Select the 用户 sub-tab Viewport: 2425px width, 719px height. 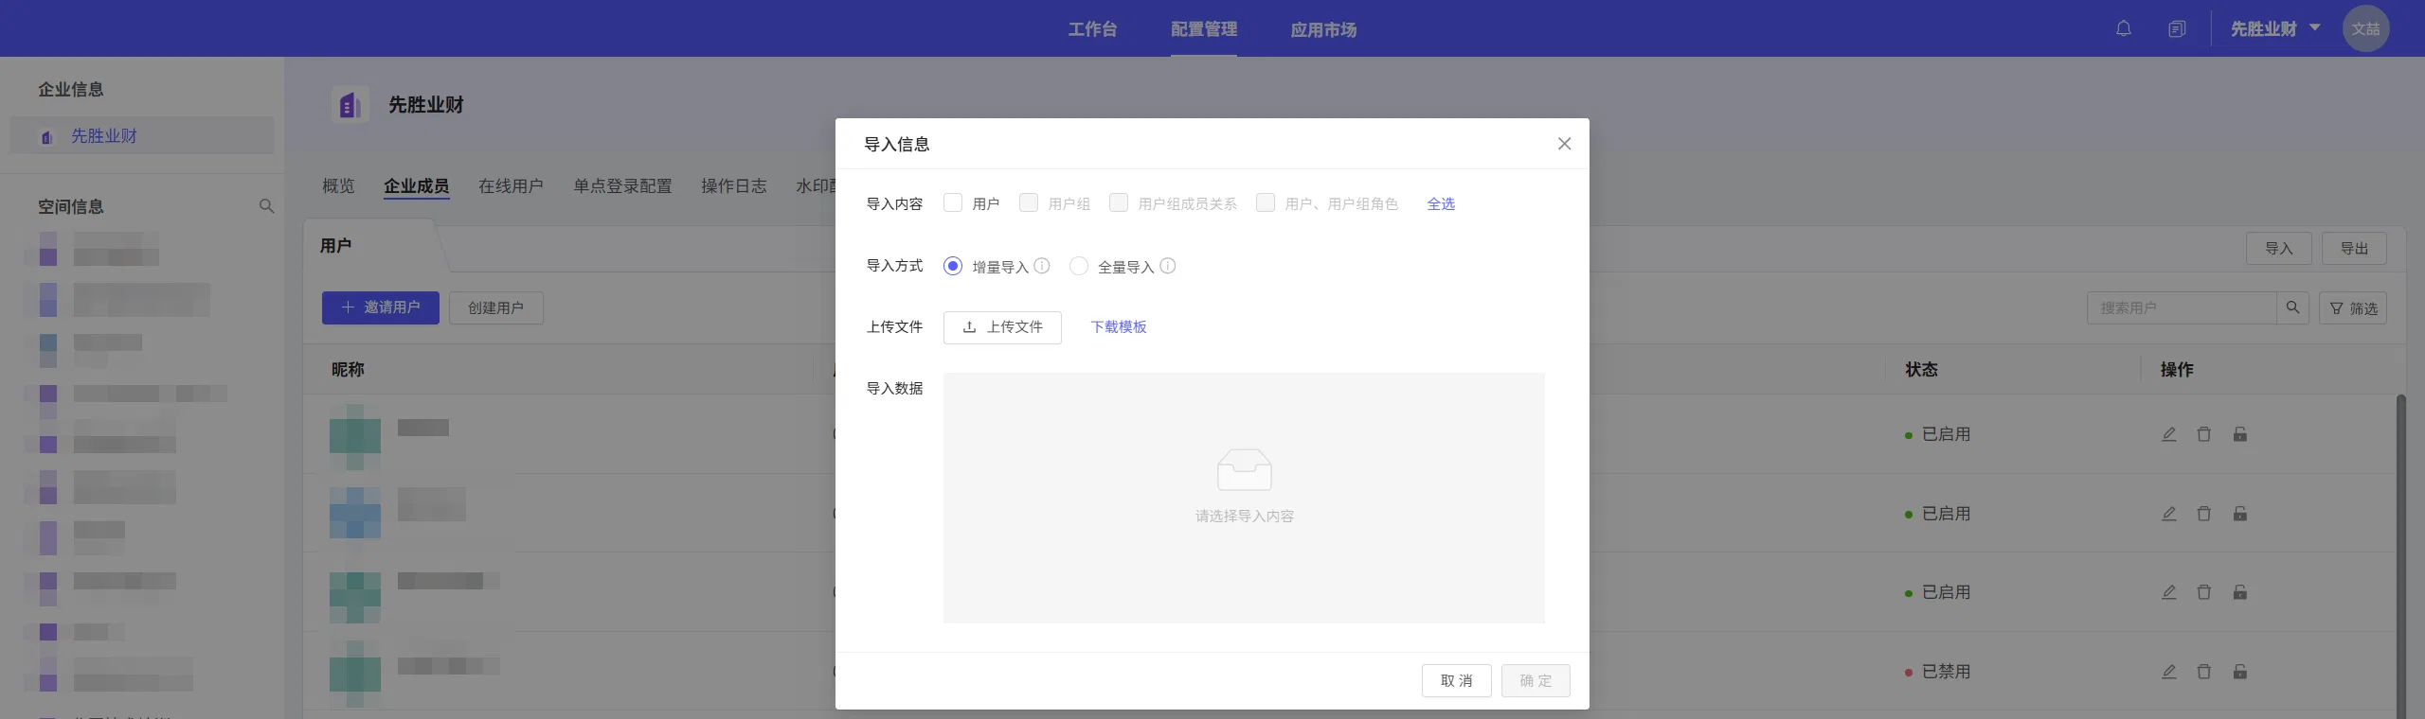[x=336, y=245]
